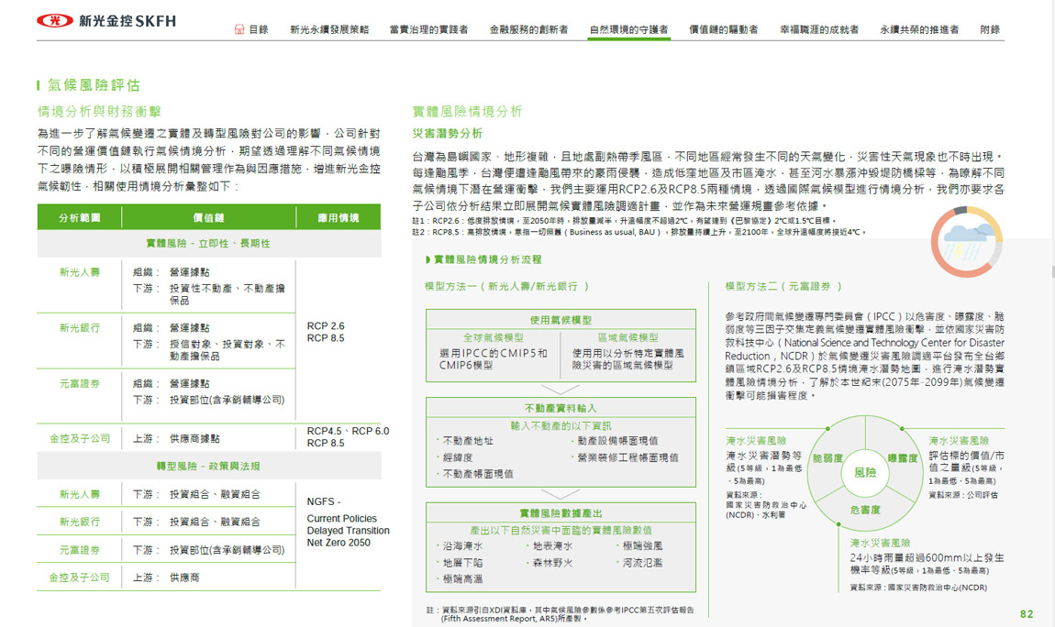Screen dimensions: 1055x627
Task: Click the home icon beside 目錄
Action: [x=239, y=29]
